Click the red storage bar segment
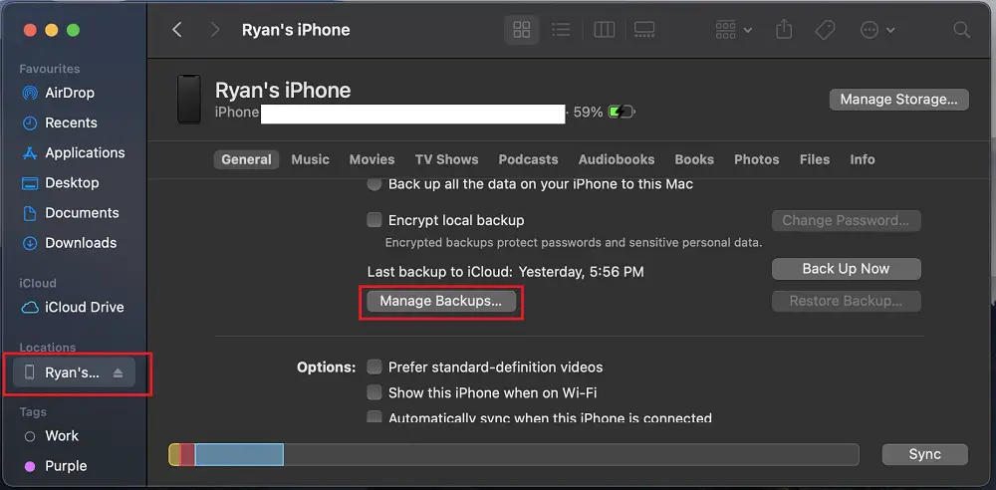 187,454
